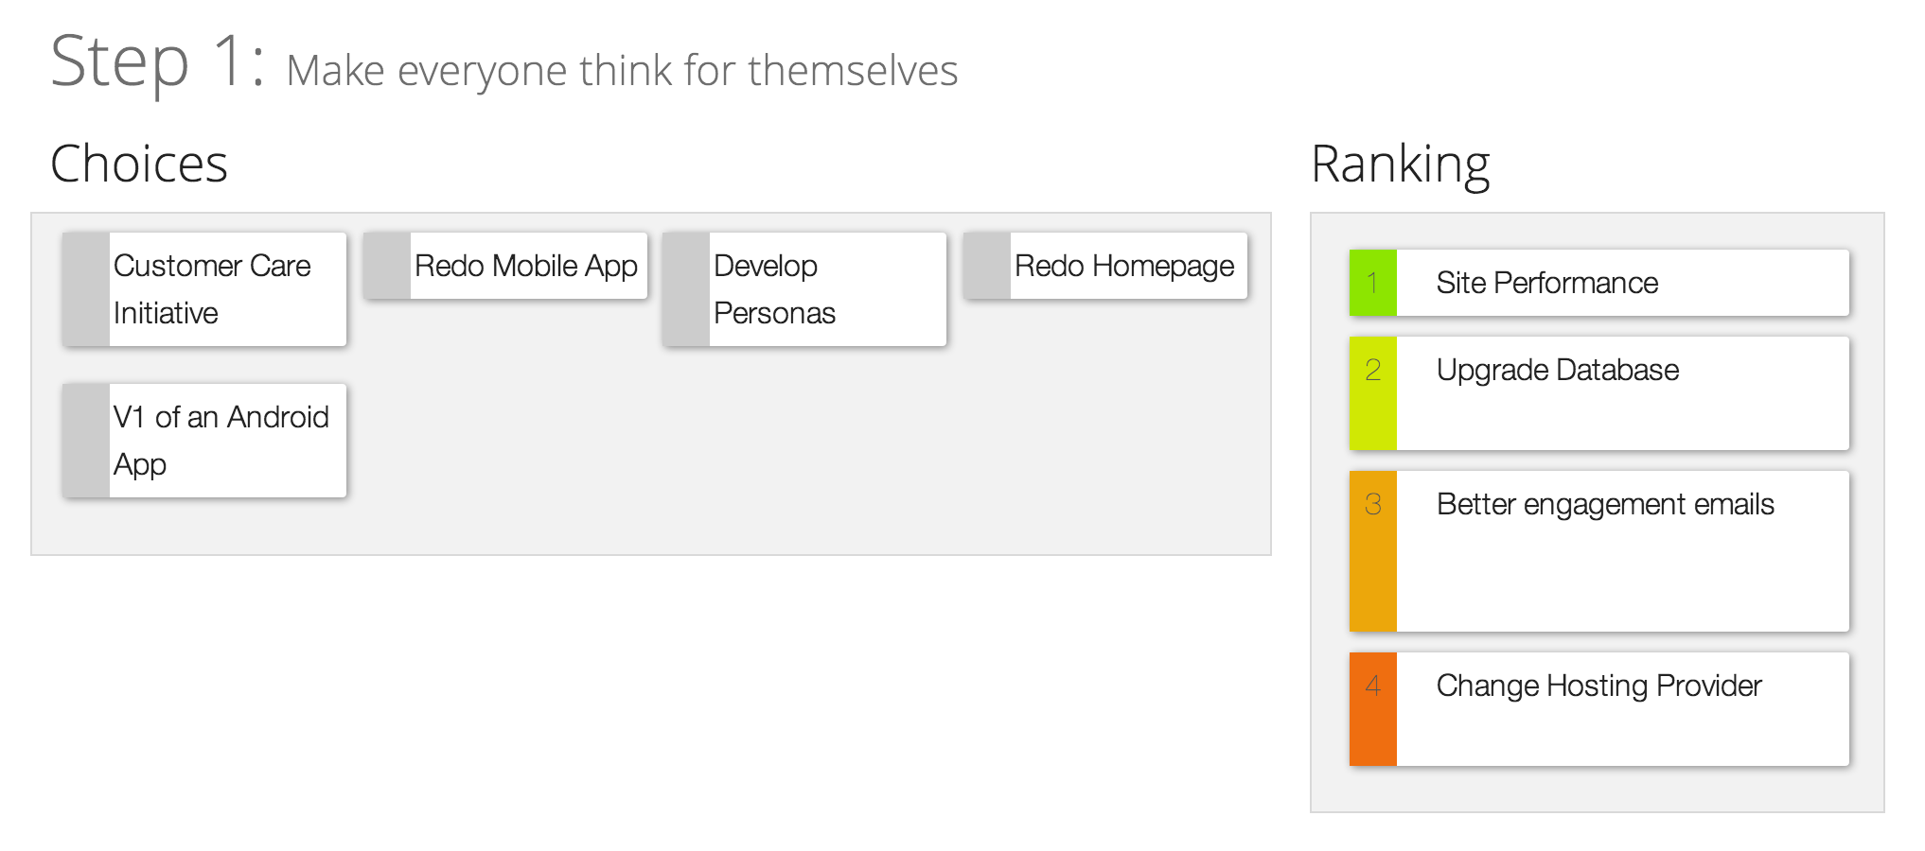The height and width of the screenshot is (851, 1925).
Task: Click yellow-green number 2 rank tab
Action: click(x=1372, y=393)
